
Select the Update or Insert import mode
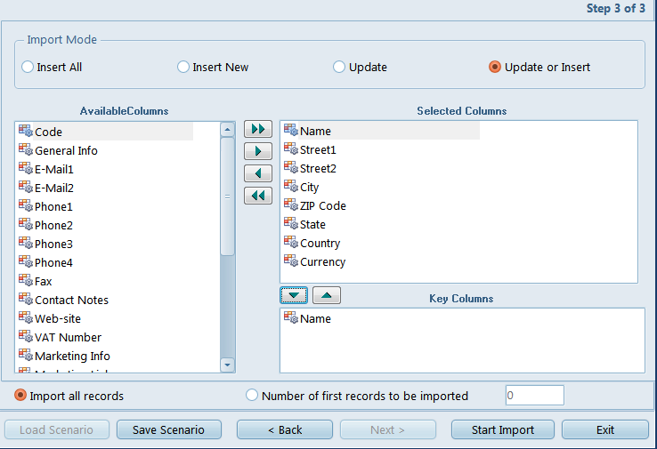539,67
